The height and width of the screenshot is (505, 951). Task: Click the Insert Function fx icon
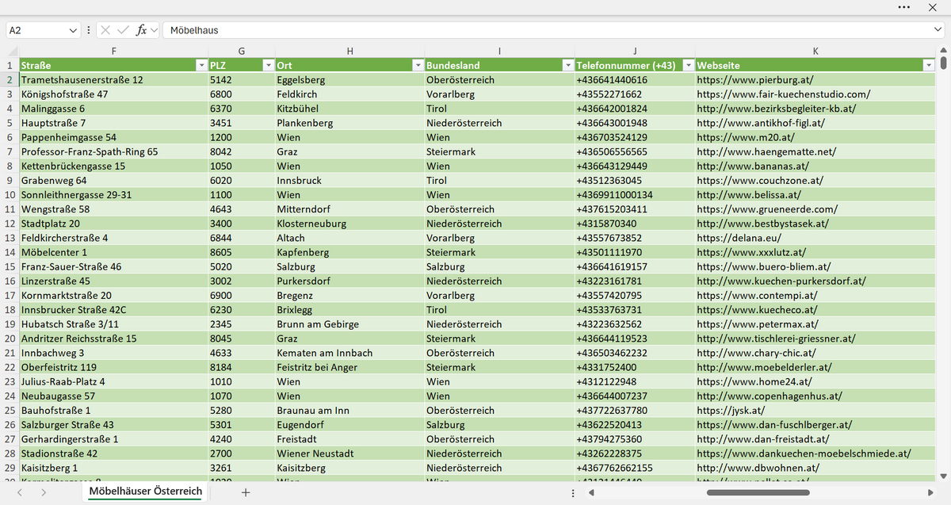coord(142,30)
